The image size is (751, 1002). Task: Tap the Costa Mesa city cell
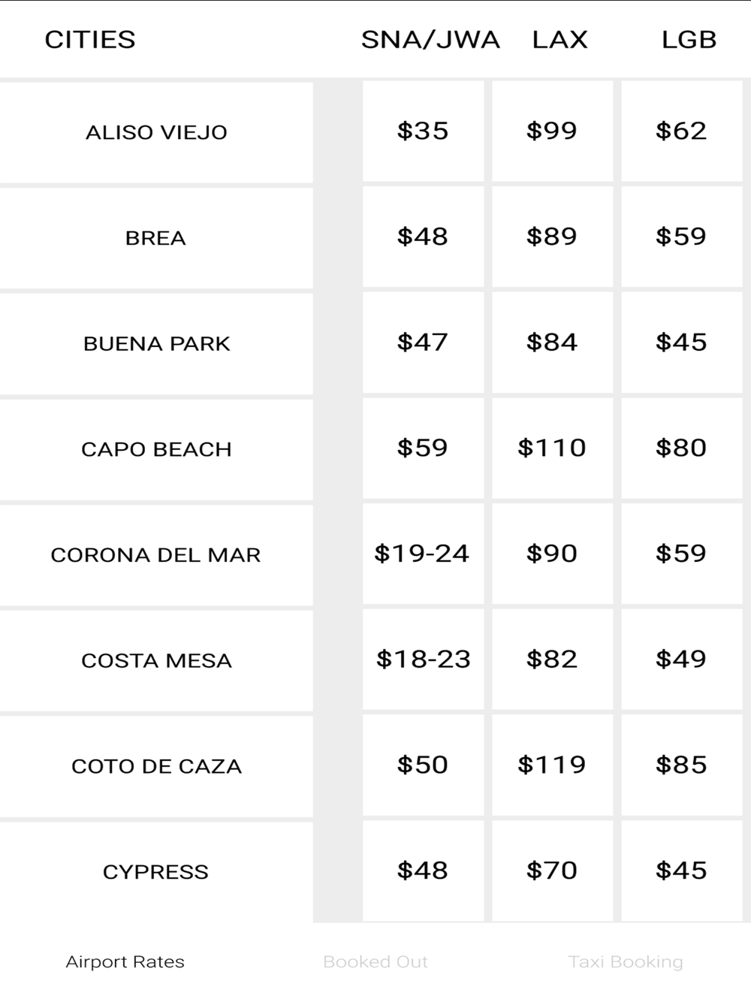[156, 661]
